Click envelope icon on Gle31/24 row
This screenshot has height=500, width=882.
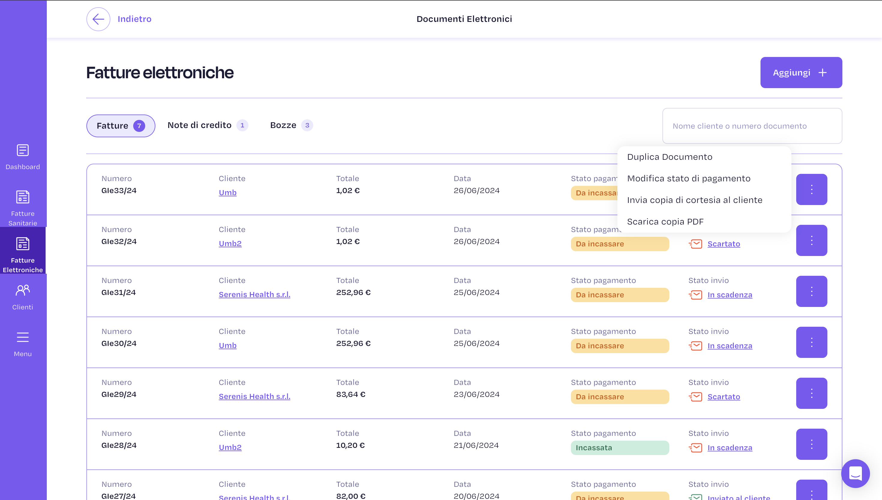coord(695,295)
